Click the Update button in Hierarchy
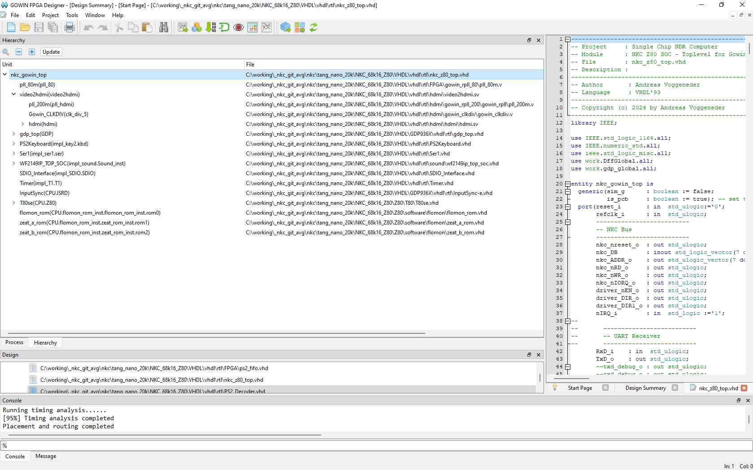753x470 pixels. [51, 52]
